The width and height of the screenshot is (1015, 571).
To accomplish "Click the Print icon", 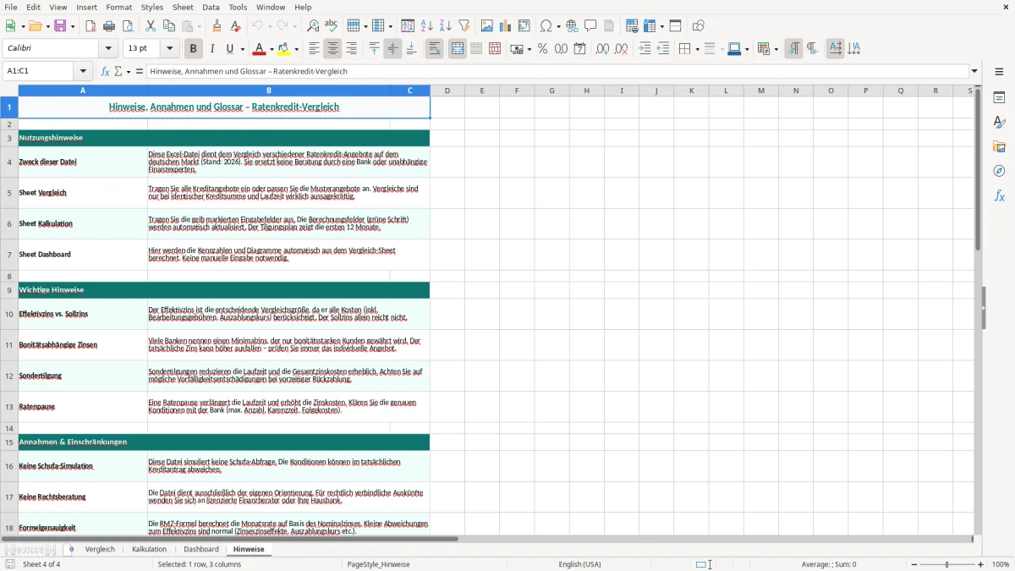I will [109, 26].
